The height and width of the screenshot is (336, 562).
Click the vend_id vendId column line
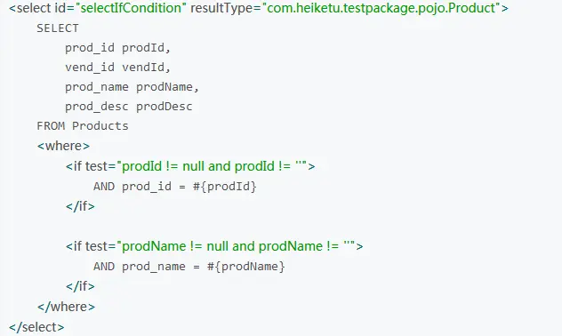coord(117,67)
